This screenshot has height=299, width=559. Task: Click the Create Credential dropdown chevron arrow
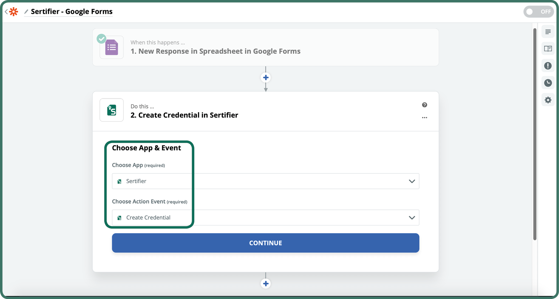click(x=412, y=217)
